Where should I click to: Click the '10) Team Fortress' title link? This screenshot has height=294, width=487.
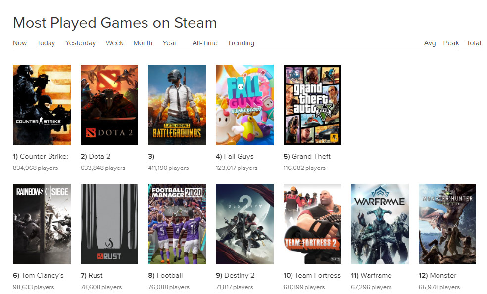(312, 275)
